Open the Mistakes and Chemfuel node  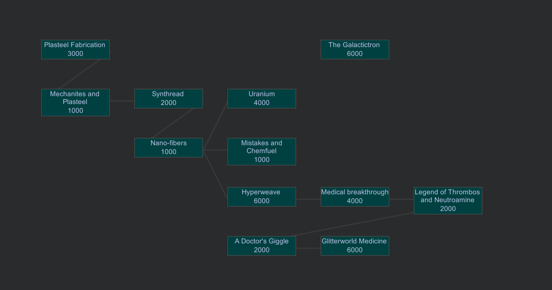[x=262, y=152]
